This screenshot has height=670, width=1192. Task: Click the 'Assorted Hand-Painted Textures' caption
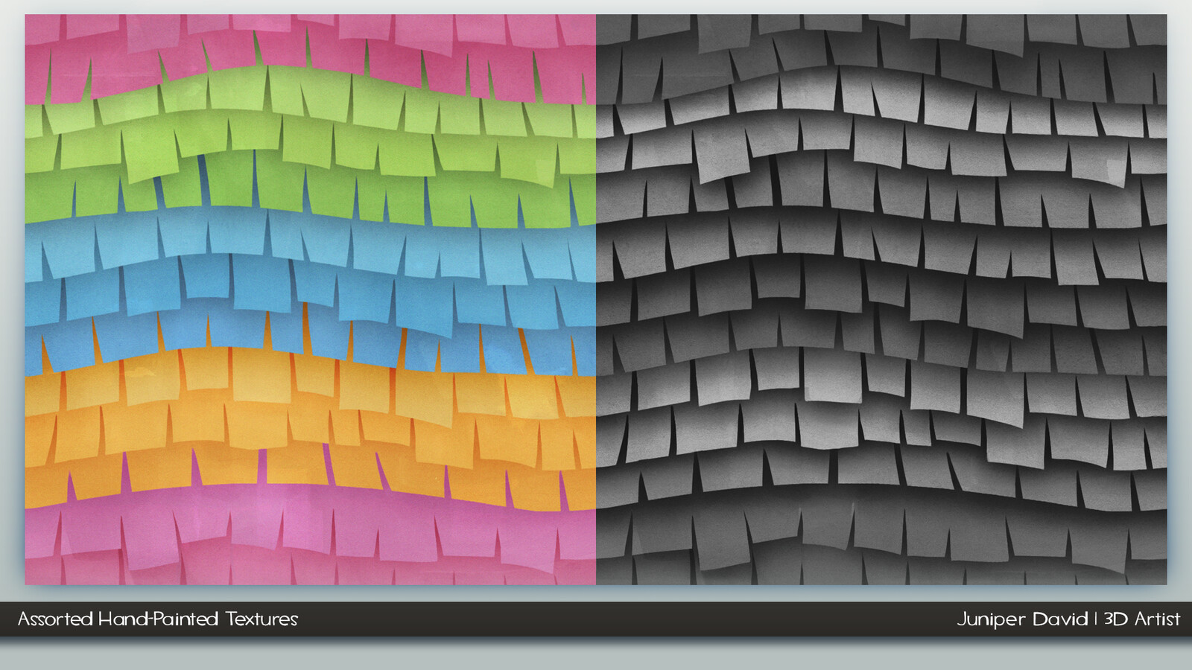point(158,619)
